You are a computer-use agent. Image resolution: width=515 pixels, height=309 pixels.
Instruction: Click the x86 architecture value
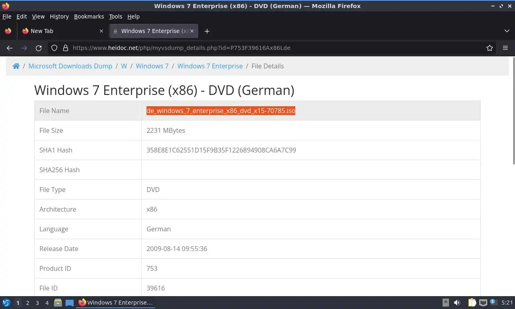coord(152,209)
